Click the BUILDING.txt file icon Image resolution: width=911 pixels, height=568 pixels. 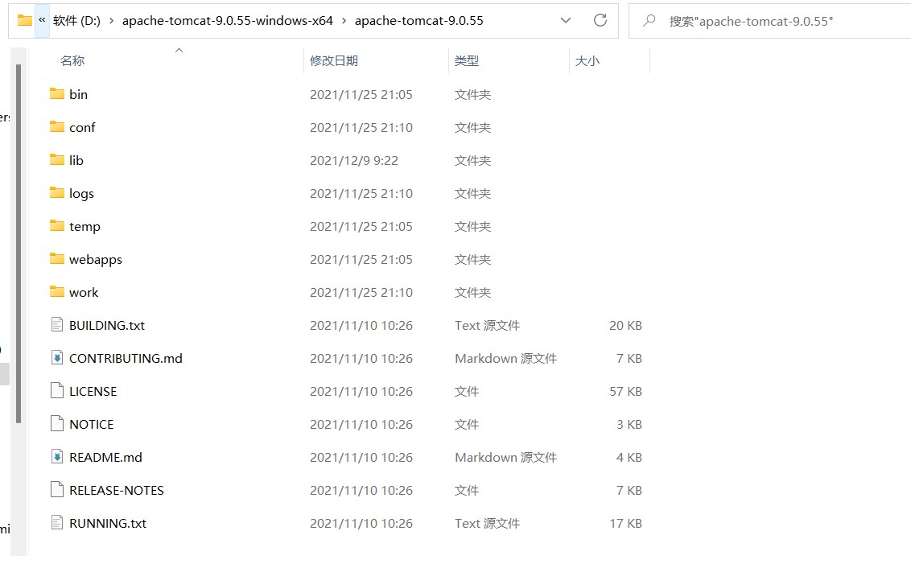coord(57,325)
